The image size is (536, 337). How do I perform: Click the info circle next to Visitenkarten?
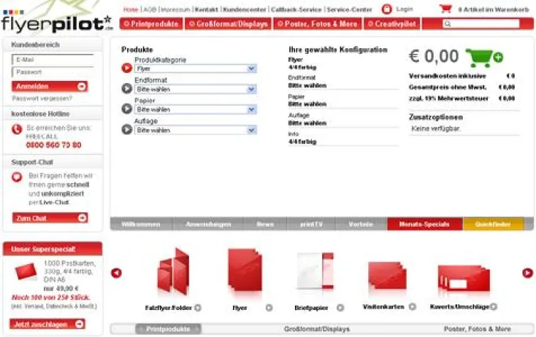pyautogui.click(x=412, y=306)
